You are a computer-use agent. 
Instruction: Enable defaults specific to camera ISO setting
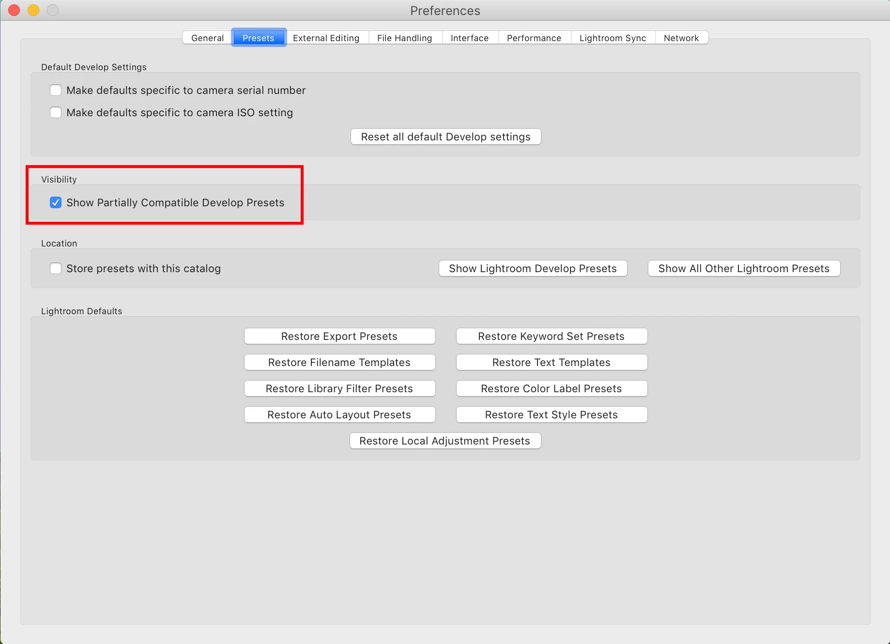[56, 112]
